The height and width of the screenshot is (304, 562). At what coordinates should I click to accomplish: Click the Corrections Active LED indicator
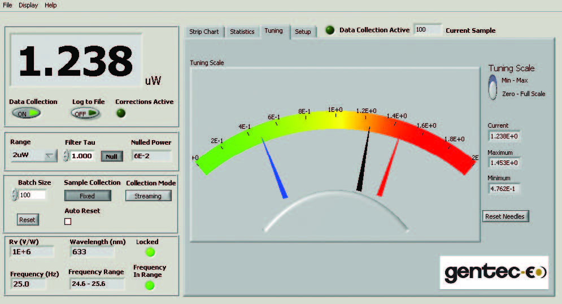(x=121, y=113)
